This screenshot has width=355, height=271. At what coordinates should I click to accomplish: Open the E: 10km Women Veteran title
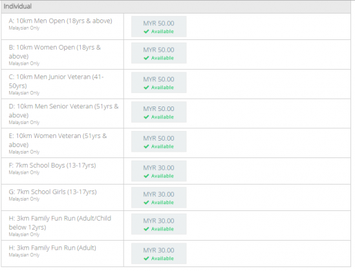[x=58, y=140]
